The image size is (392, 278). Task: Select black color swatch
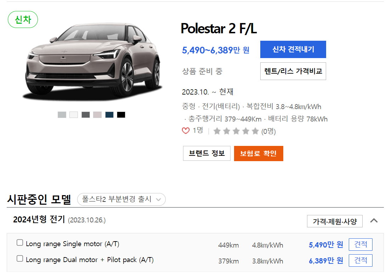click(121, 115)
